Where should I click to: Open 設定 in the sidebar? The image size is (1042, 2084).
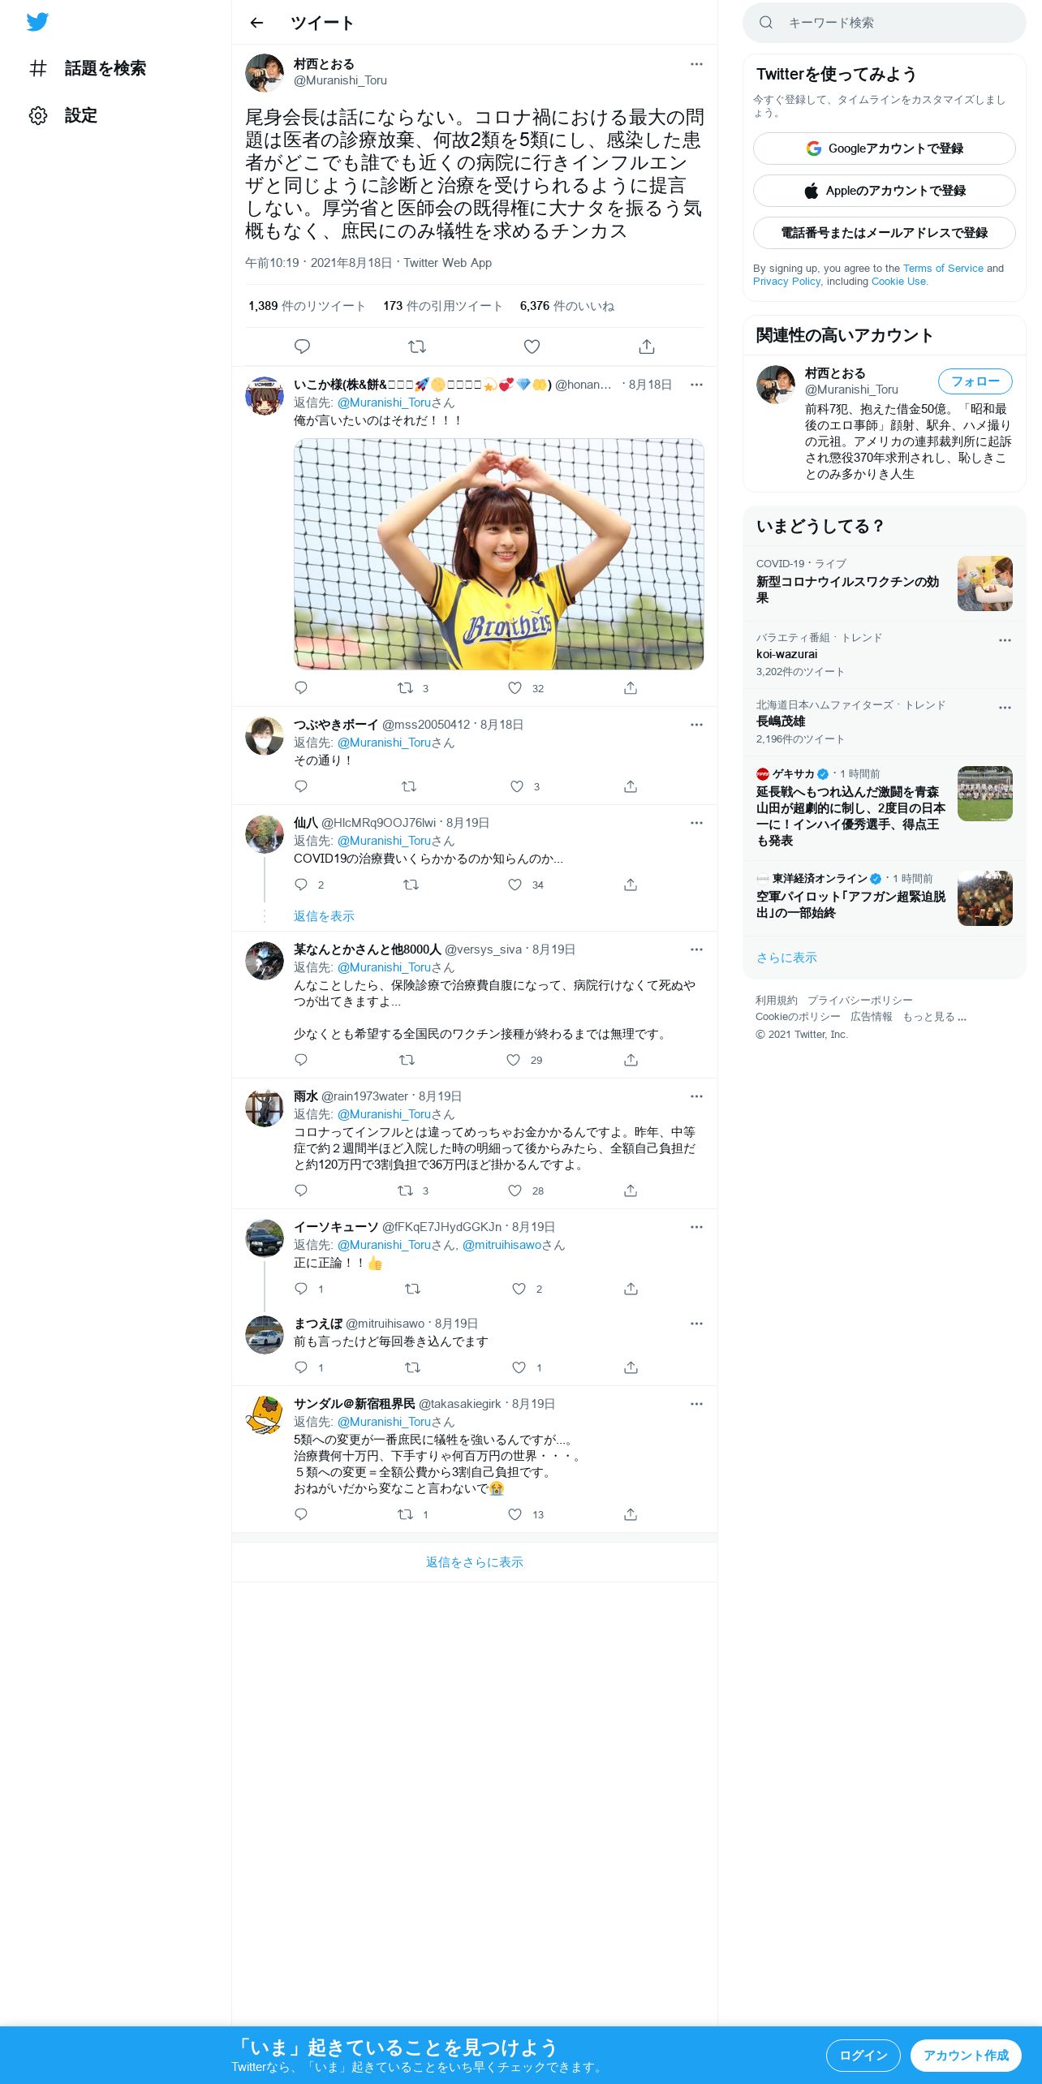[63, 115]
